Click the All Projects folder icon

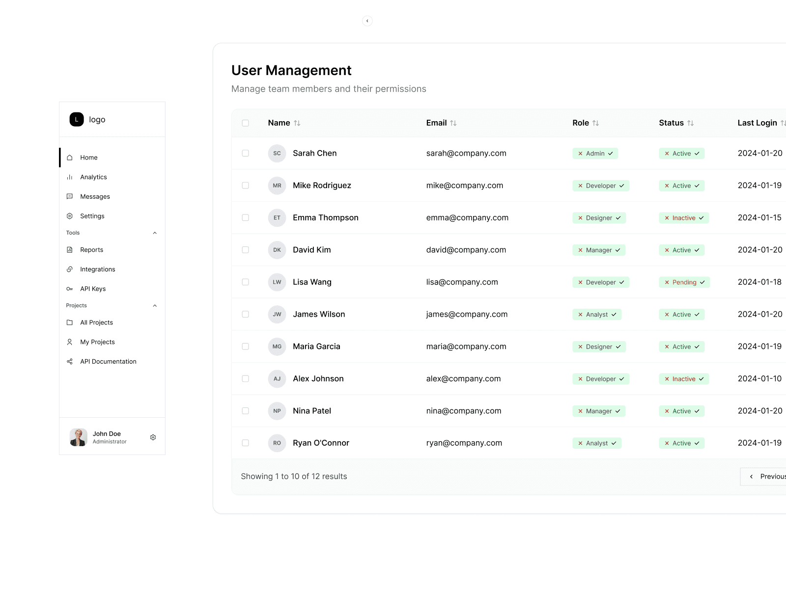[x=70, y=322]
